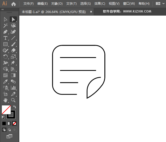166x142 pixels.
Task: Swap fill and stroke colors
Action: click(x=15, y=107)
